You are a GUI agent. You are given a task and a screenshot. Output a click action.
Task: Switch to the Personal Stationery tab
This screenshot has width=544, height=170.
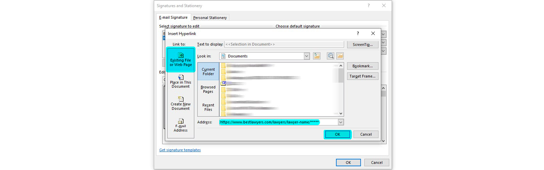coord(210,18)
